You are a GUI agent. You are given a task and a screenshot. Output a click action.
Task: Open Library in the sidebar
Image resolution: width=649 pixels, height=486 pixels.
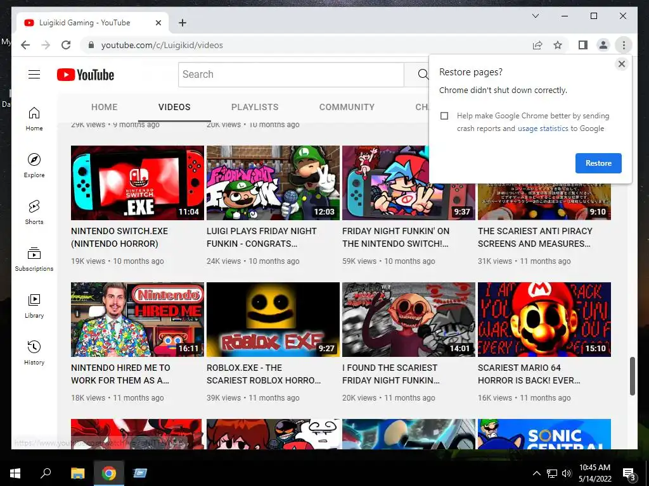pos(34,306)
